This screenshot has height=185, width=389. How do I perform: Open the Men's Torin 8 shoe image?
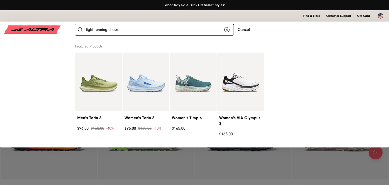tap(98, 82)
